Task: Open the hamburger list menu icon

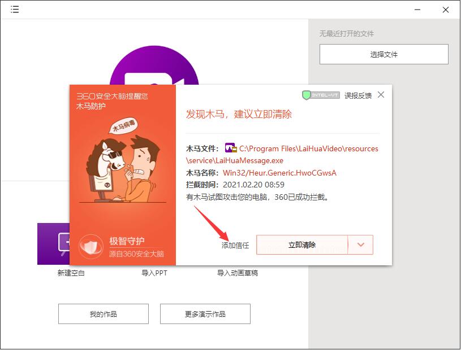Action: tap(15, 10)
